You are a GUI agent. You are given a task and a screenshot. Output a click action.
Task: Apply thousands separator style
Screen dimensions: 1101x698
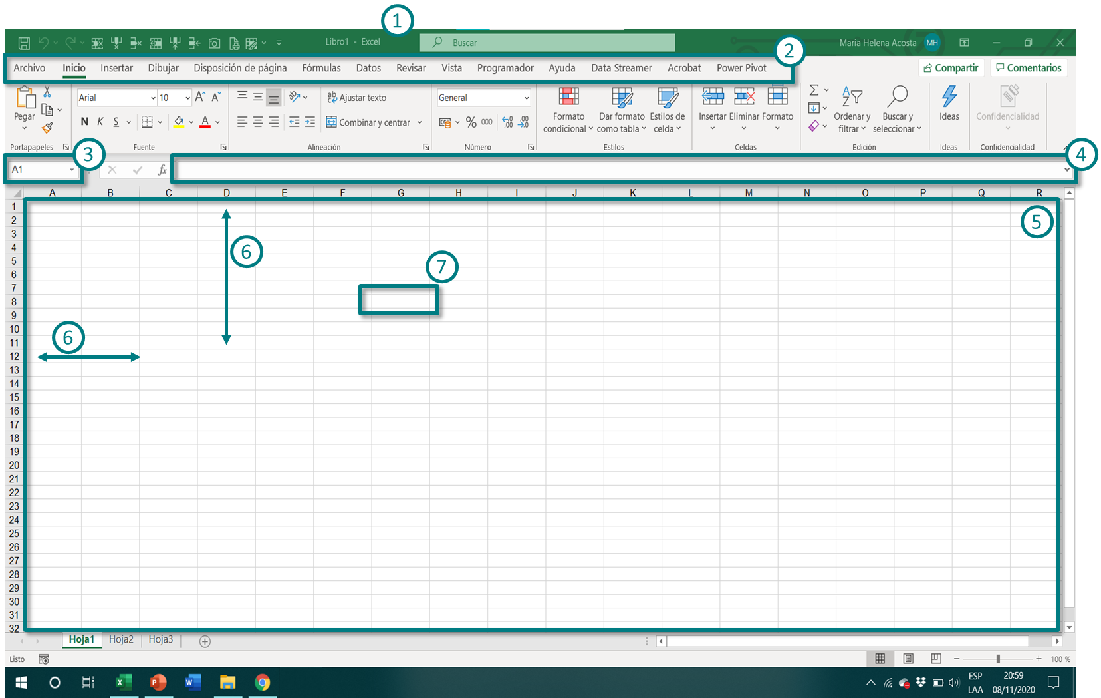pos(487,122)
